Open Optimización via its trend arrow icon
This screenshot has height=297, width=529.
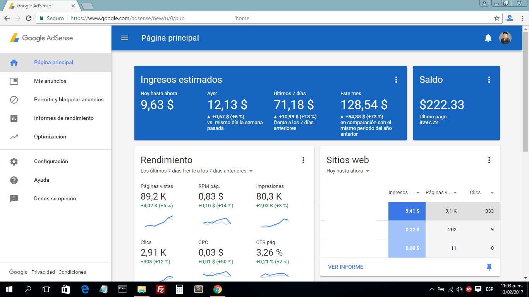click(14, 137)
